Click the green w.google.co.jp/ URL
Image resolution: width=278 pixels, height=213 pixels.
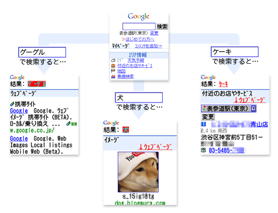pyautogui.click(x=32, y=131)
